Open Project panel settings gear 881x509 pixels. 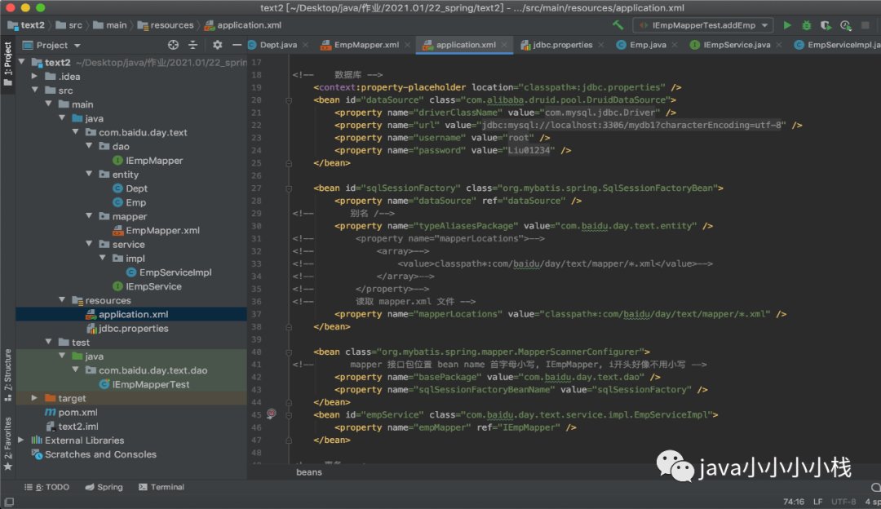pos(217,45)
